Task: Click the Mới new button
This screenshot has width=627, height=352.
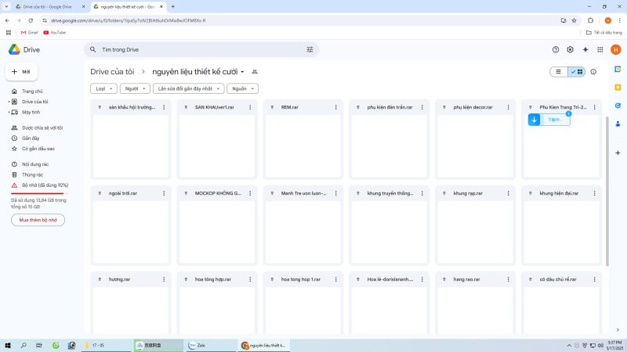Action: pyautogui.click(x=21, y=71)
